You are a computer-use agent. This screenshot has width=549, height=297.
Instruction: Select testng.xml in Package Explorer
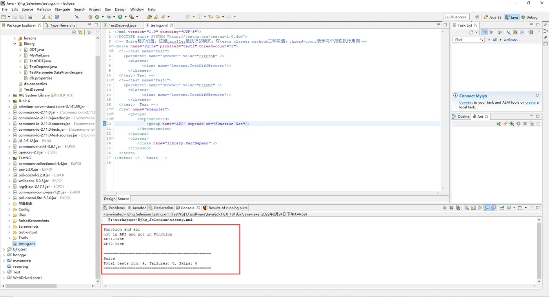click(27, 243)
